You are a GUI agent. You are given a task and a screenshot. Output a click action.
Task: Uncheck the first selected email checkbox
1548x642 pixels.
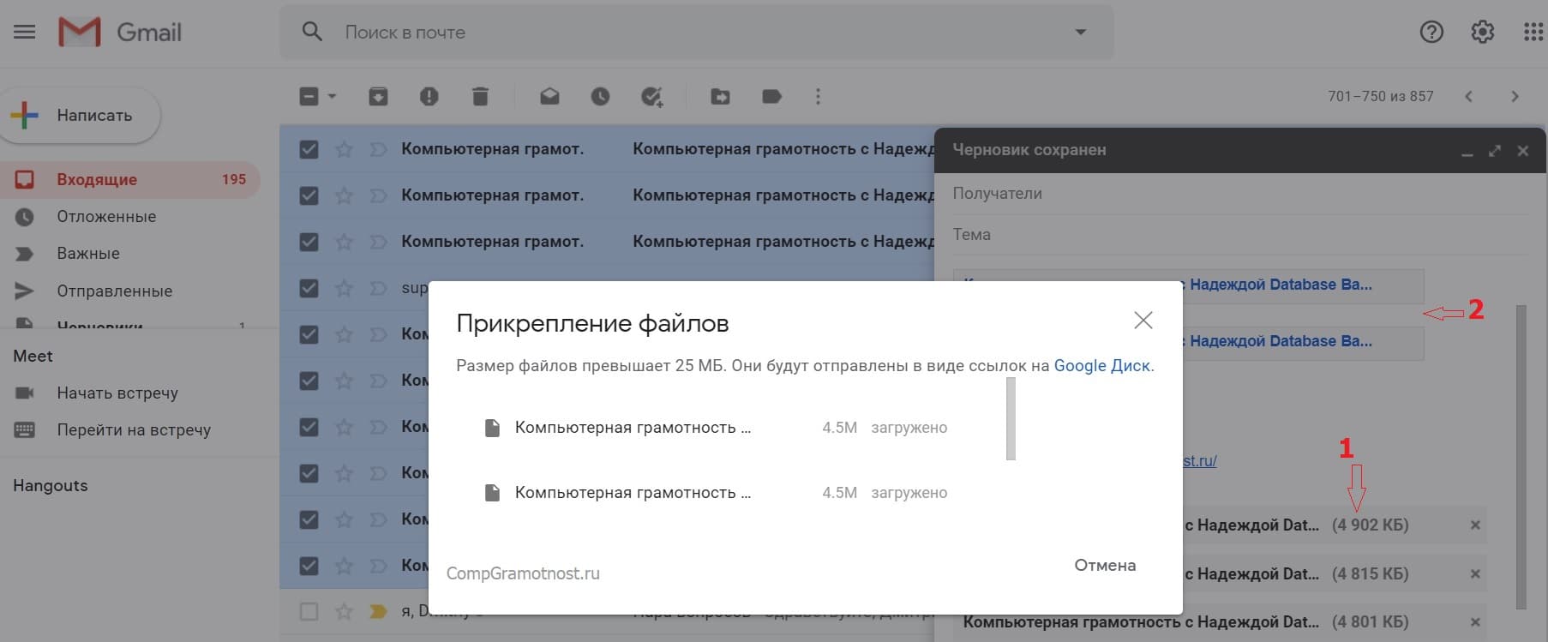click(x=309, y=149)
